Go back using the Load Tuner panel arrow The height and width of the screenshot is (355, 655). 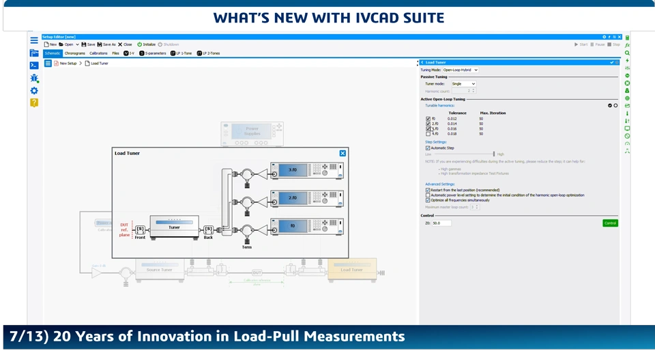coord(422,62)
